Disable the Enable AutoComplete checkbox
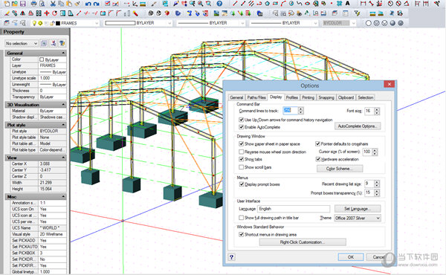Image resolution: width=446 pixels, height=275 pixels. coord(241,127)
